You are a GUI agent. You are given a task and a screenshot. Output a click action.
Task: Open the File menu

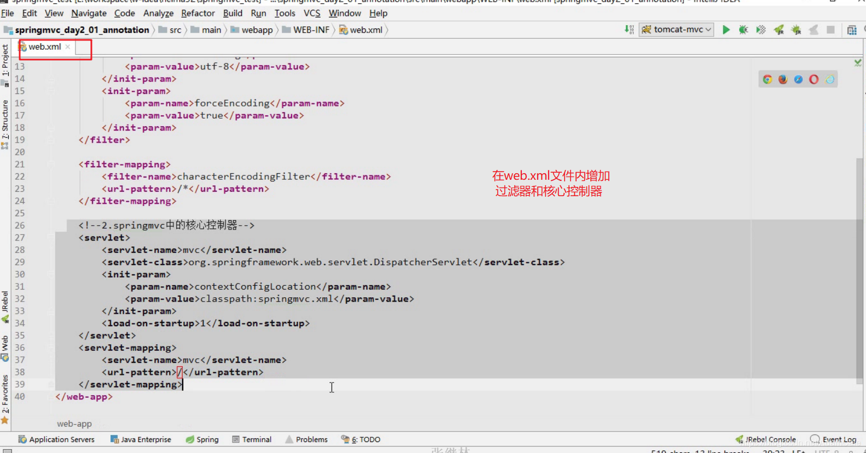click(x=8, y=13)
